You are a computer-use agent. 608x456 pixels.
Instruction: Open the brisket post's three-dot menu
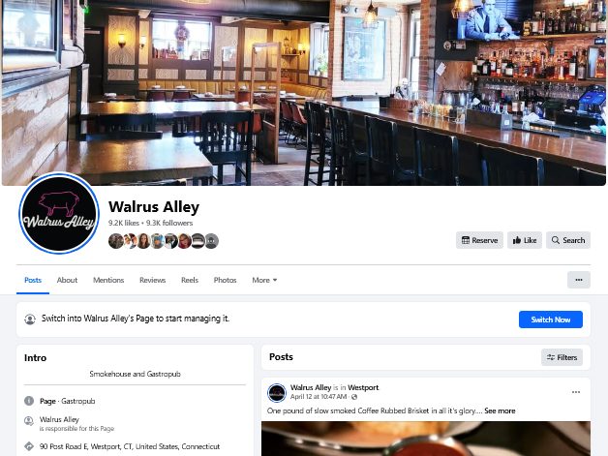(576, 392)
